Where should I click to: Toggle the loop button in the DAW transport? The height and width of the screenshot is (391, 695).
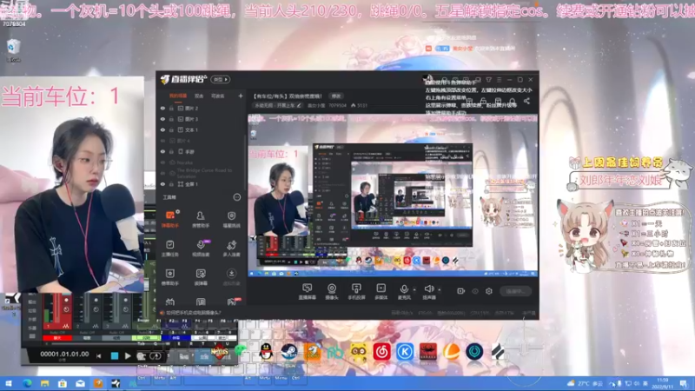(156, 355)
